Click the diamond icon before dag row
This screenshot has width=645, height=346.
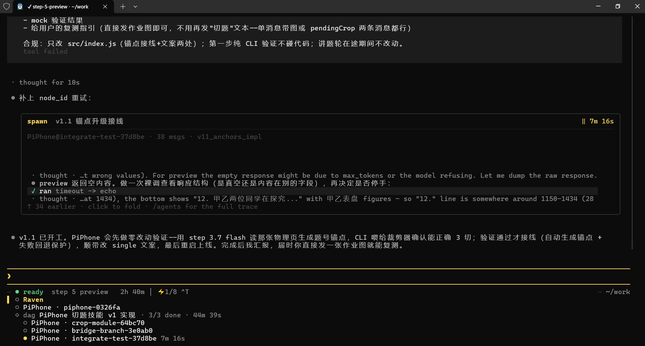(x=17, y=315)
